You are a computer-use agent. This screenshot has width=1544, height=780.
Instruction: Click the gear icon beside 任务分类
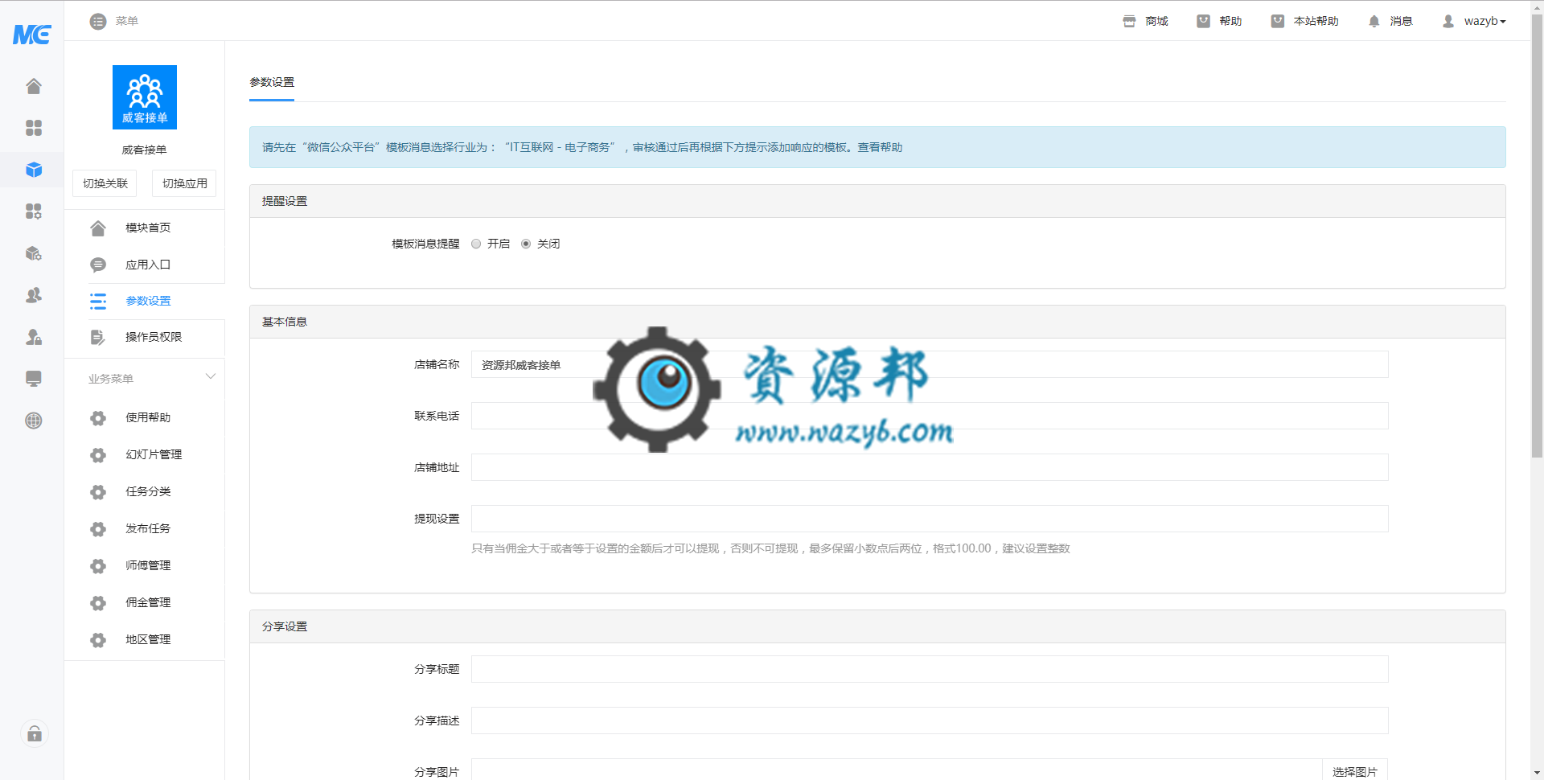coord(98,491)
